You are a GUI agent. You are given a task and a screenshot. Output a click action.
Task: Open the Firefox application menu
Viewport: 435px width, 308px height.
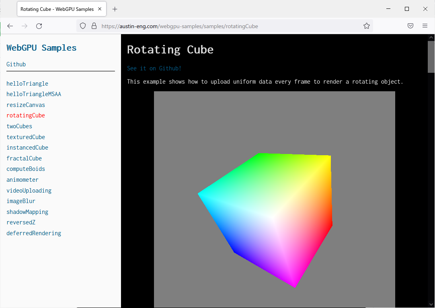tap(425, 25)
